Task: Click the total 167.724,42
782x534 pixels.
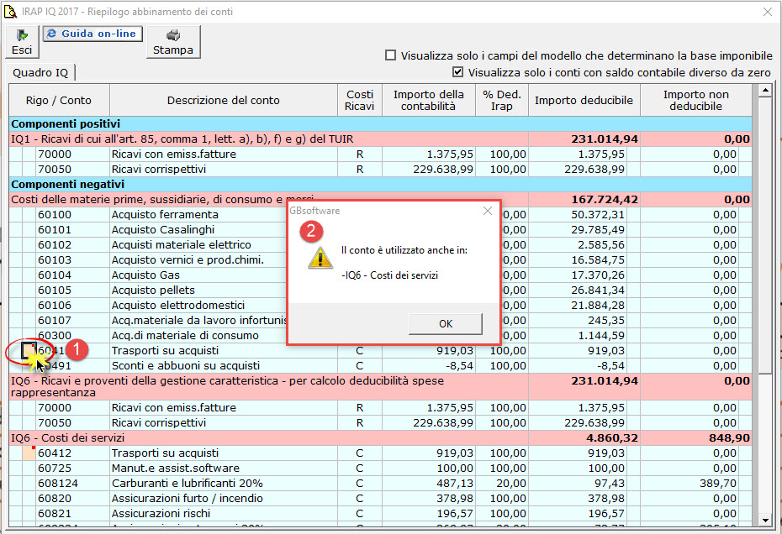Action: (x=605, y=199)
